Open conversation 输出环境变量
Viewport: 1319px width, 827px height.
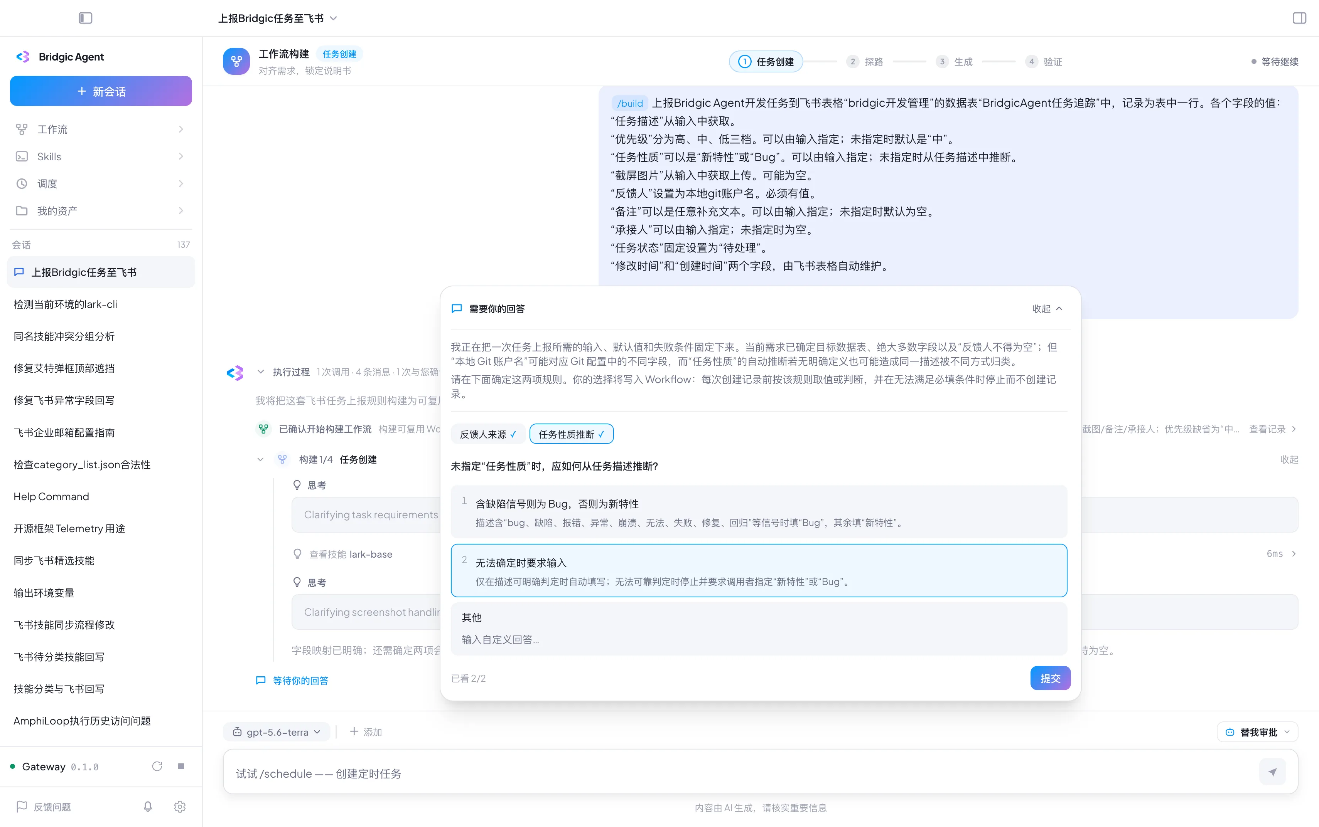[101, 592]
